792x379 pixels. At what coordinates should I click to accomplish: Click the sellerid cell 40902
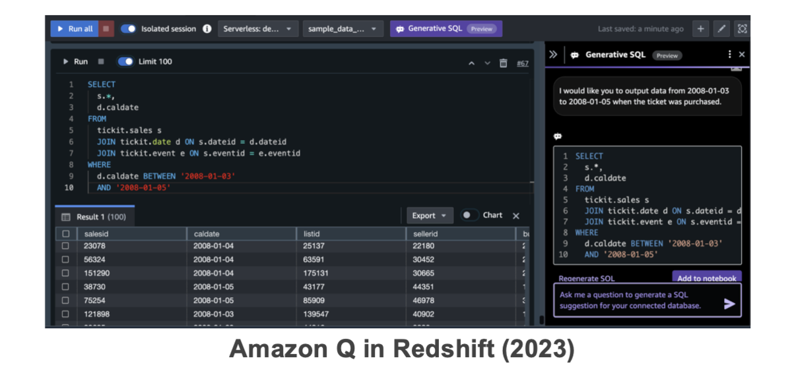click(x=424, y=314)
